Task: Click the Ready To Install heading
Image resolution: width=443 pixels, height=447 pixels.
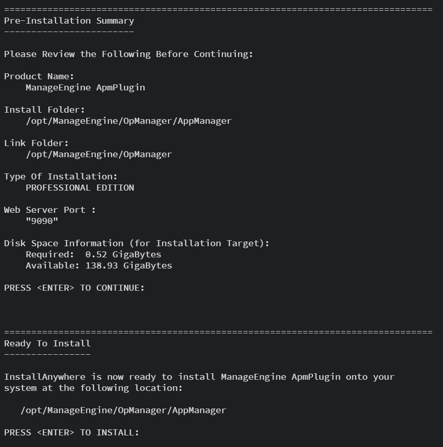Action: (x=47, y=344)
